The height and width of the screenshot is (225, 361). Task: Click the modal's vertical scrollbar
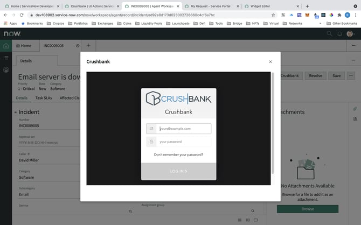(x=273, y=124)
